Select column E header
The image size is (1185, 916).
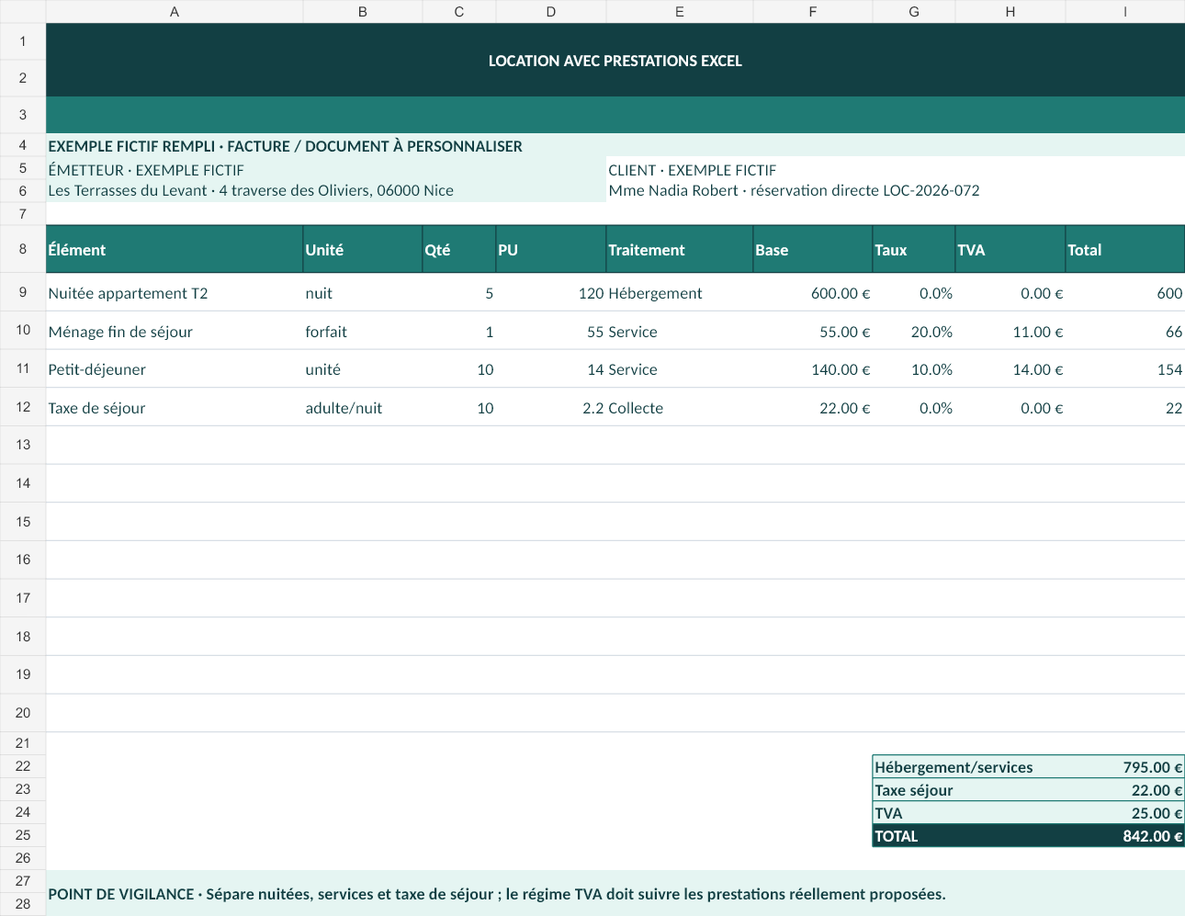click(680, 11)
